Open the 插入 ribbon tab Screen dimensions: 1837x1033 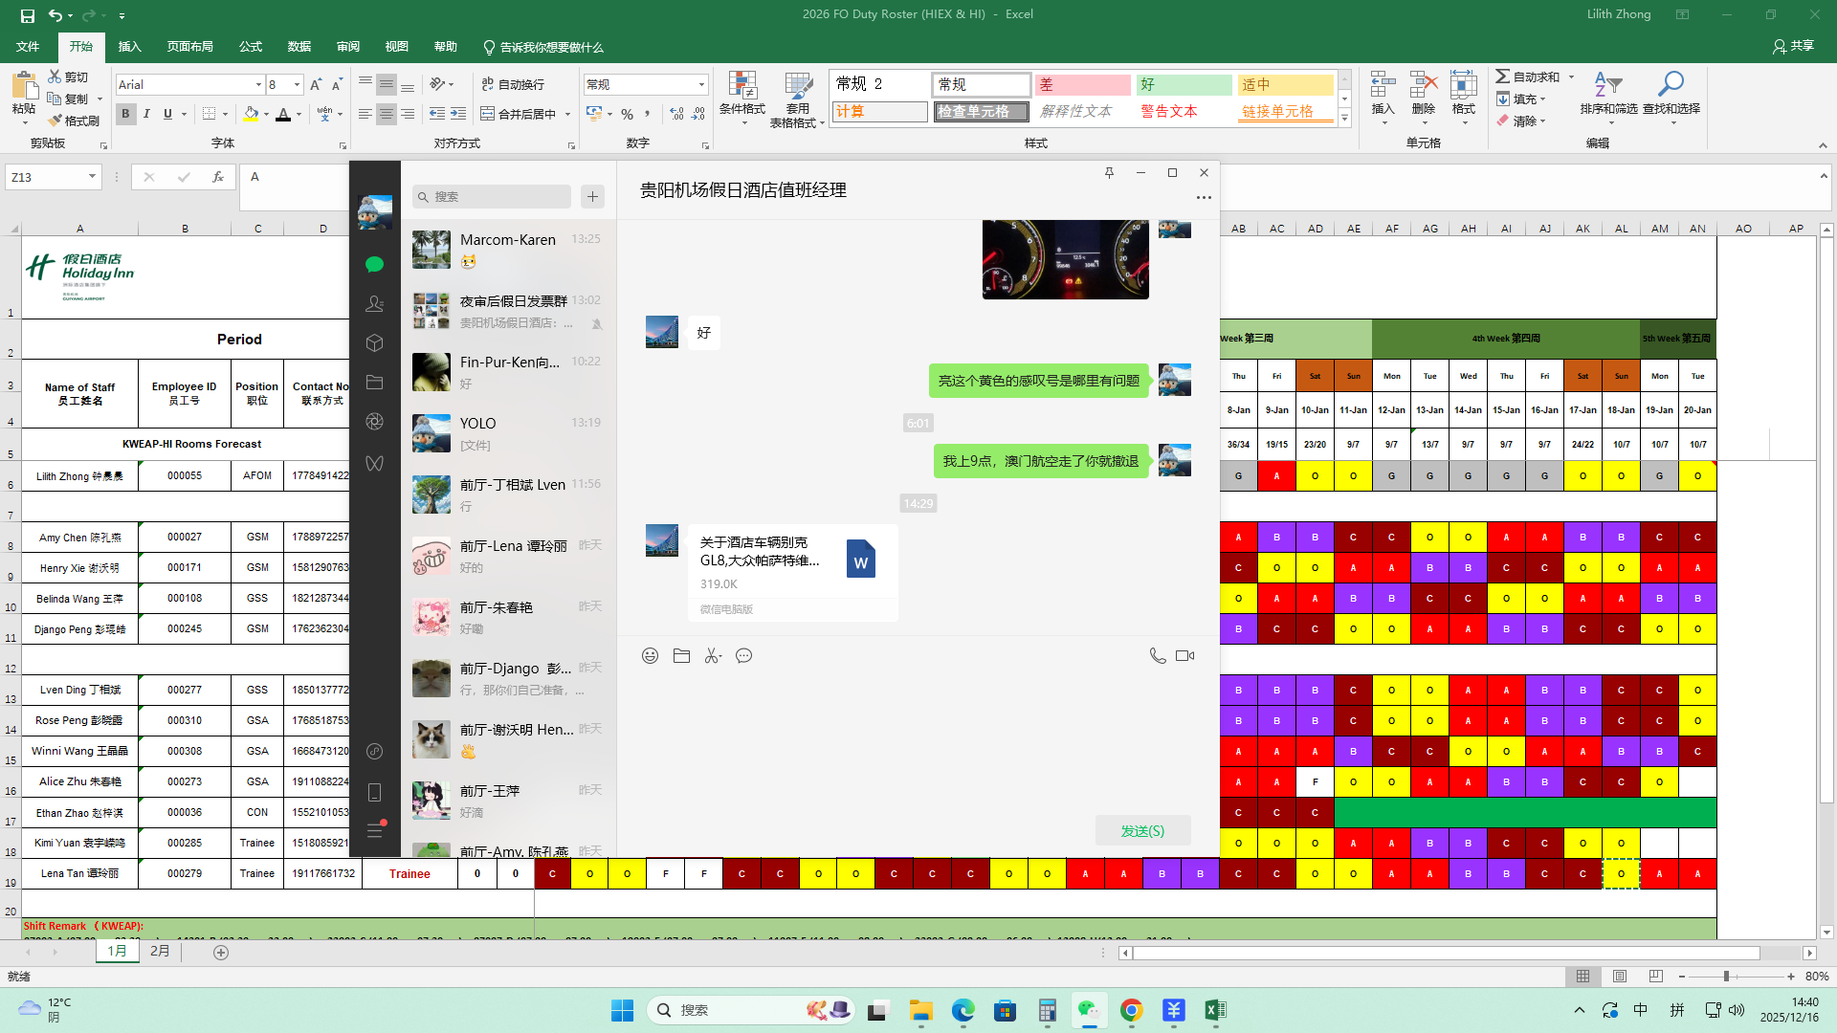point(129,47)
